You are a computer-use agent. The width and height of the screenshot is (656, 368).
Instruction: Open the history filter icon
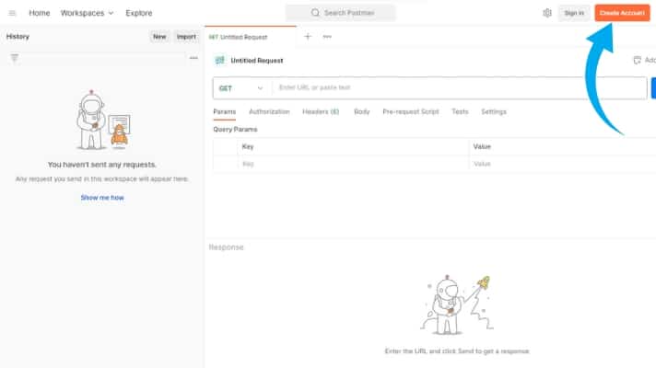click(14, 58)
